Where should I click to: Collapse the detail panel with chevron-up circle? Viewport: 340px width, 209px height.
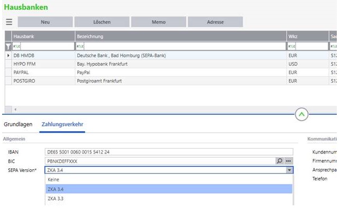(x=301, y=114)
